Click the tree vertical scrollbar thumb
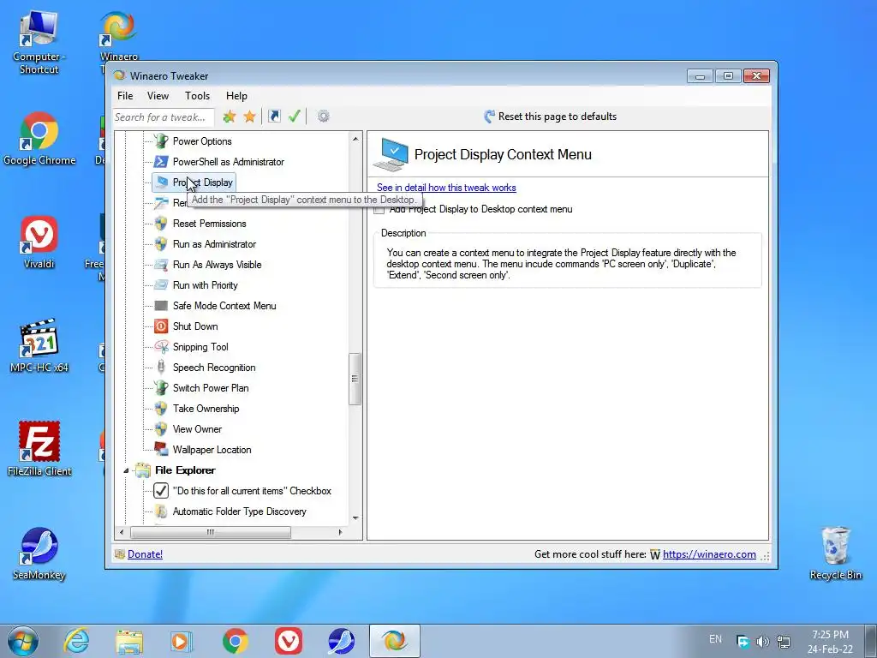Viewport: 877px width, 658px height. [x=355, y=379]
